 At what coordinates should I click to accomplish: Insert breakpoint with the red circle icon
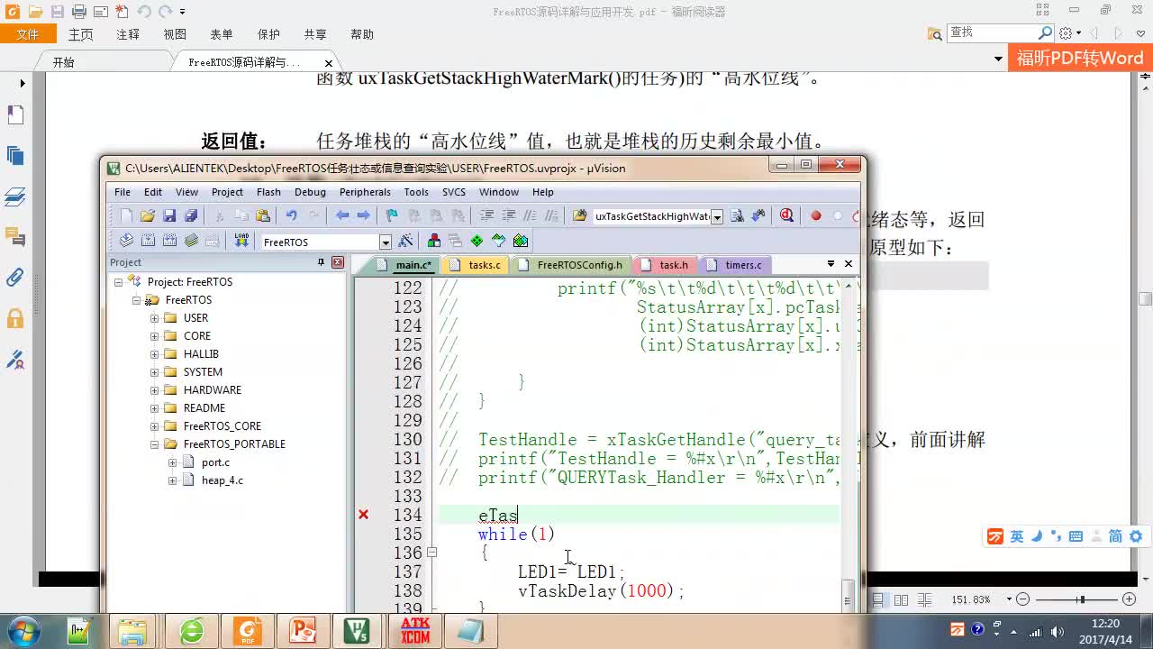click(816, 215)
